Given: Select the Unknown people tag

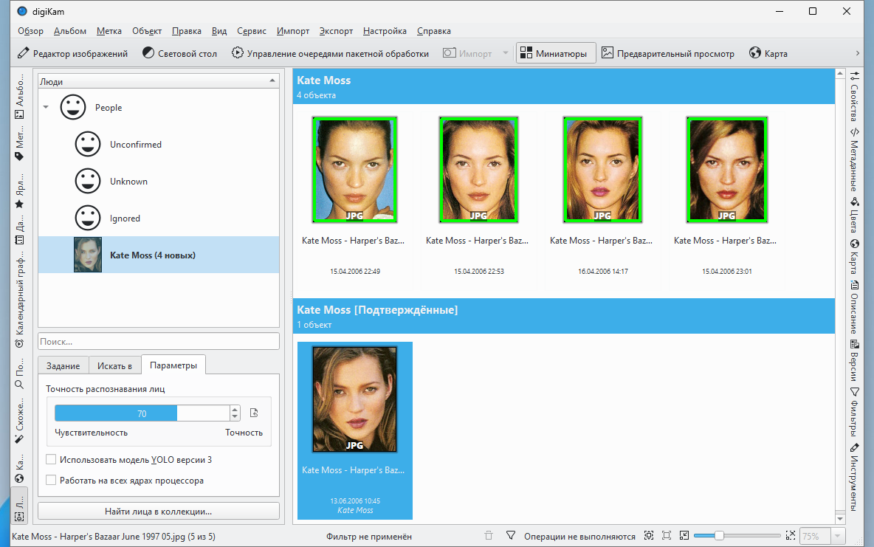Looking at the screenshot, I should click(158, 181).
